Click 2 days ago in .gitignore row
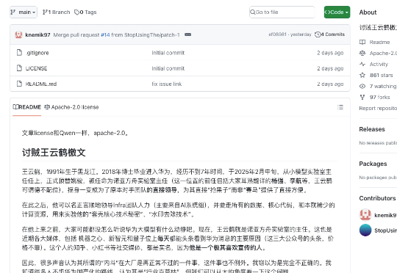 [330, 53]
